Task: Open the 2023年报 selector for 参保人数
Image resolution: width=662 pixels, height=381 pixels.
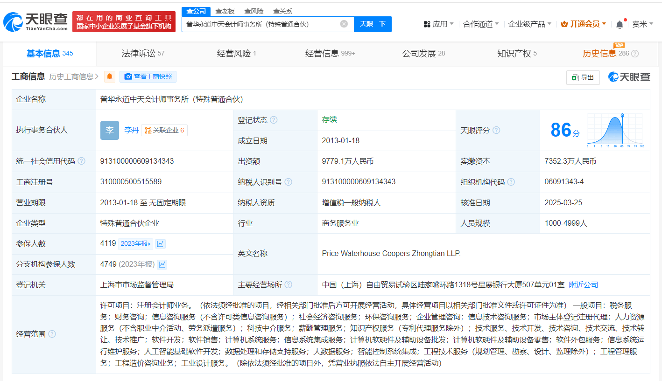Action: [x=135, y=243]
